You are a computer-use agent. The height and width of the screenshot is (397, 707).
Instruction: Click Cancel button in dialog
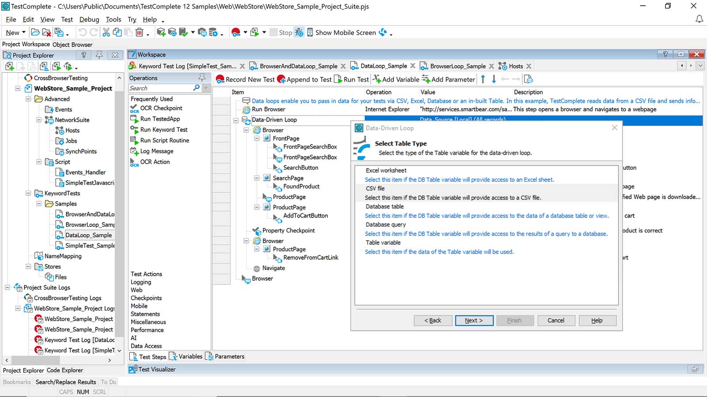[556, 321]
